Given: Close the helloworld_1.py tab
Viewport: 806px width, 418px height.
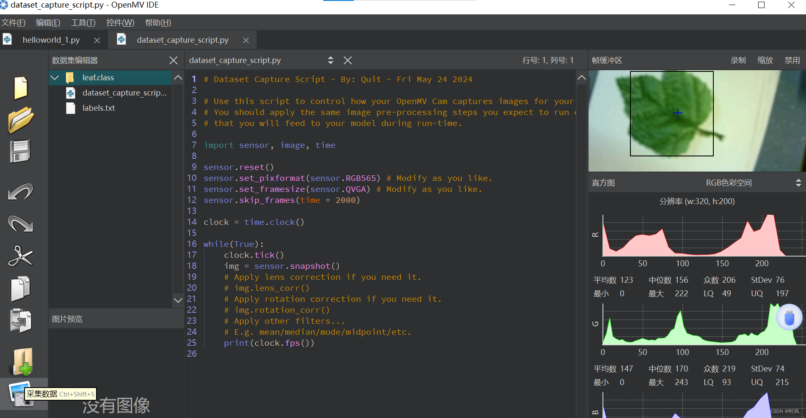Looking at the screenshot, I should pyautogui.click(x=97, y=40).
